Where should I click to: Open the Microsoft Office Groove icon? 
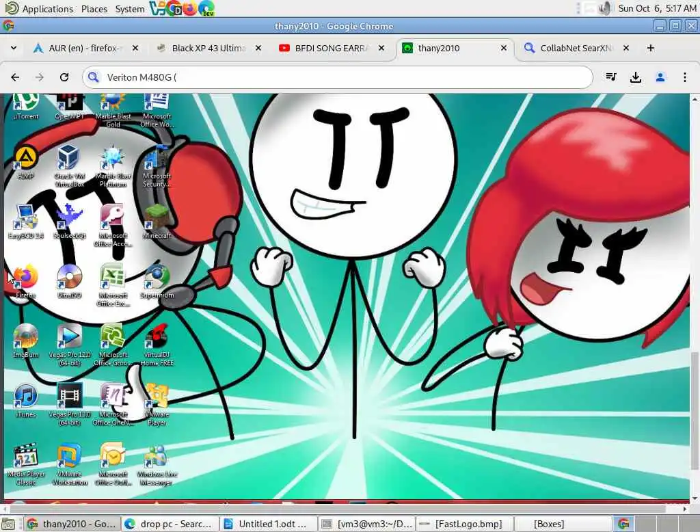tap(113, 345)
